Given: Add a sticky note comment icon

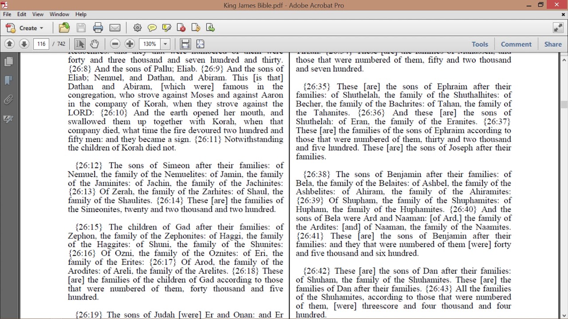Looking at the screenshot, I should pyautogui.click(x=152, y=28).
